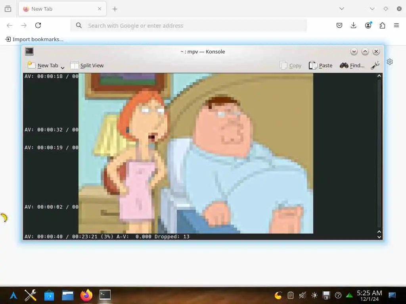Open Firefox downloads panel

(x=353, y=25)
